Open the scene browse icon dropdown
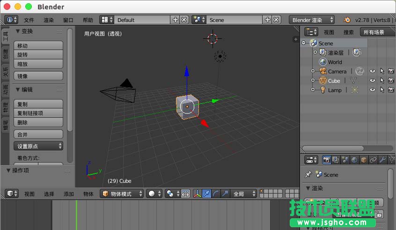This screenshot has width=396, height=230. [x=199, y=20]
